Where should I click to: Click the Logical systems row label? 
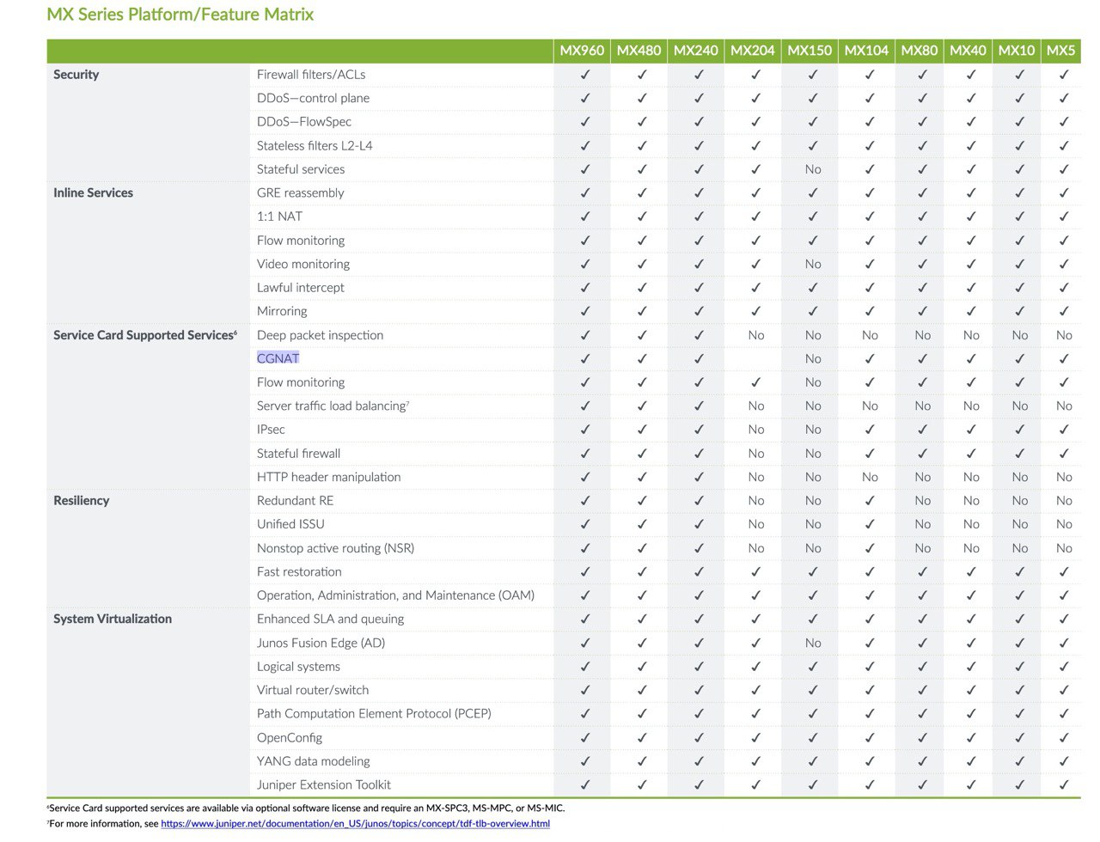point(298,666)
